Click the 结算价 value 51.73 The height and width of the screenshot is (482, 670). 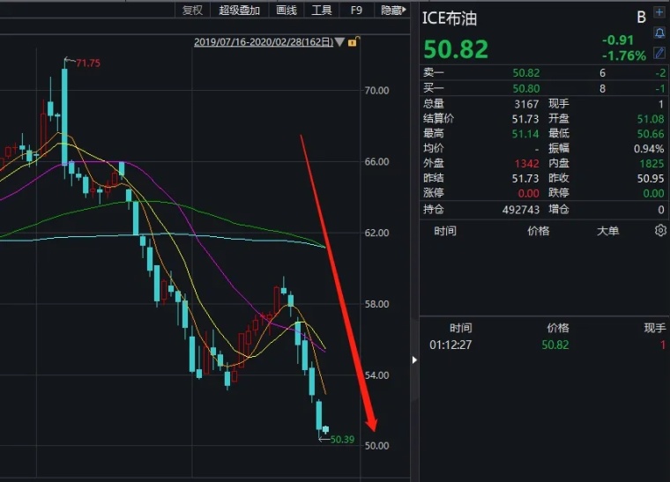525,119
